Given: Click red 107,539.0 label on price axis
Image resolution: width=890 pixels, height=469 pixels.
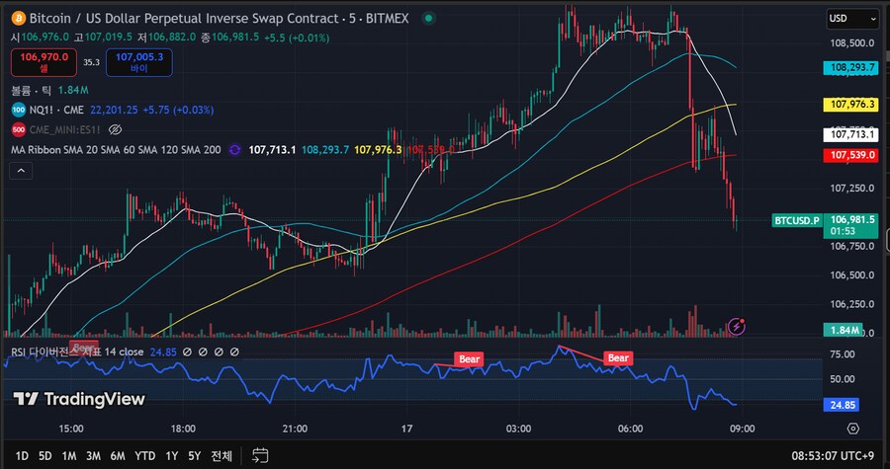Looking at the screenshot, I should tap(851, 155).
